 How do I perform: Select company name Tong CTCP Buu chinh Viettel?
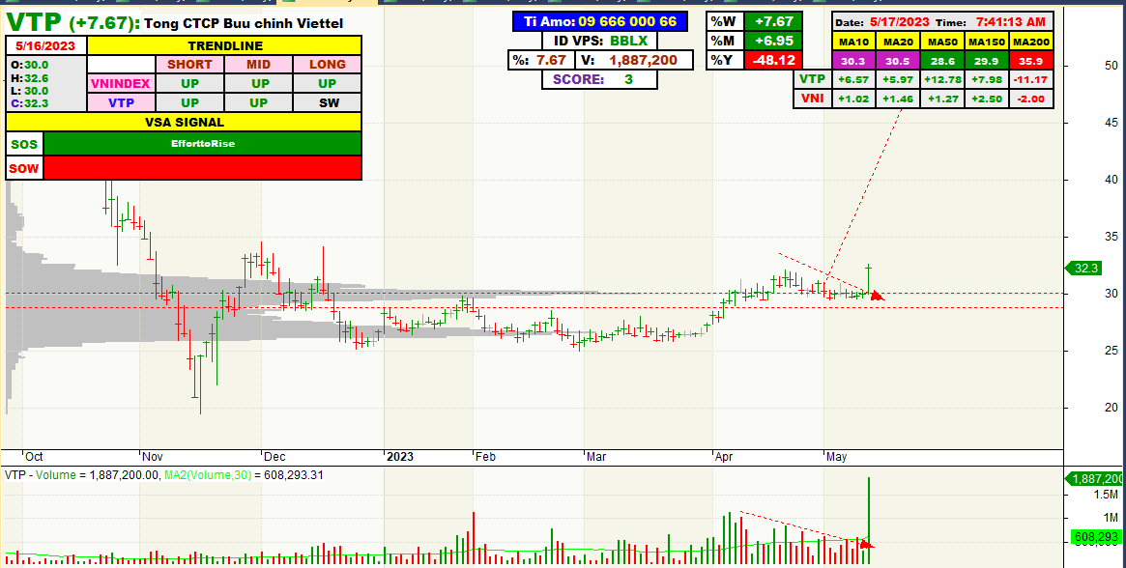244,24
